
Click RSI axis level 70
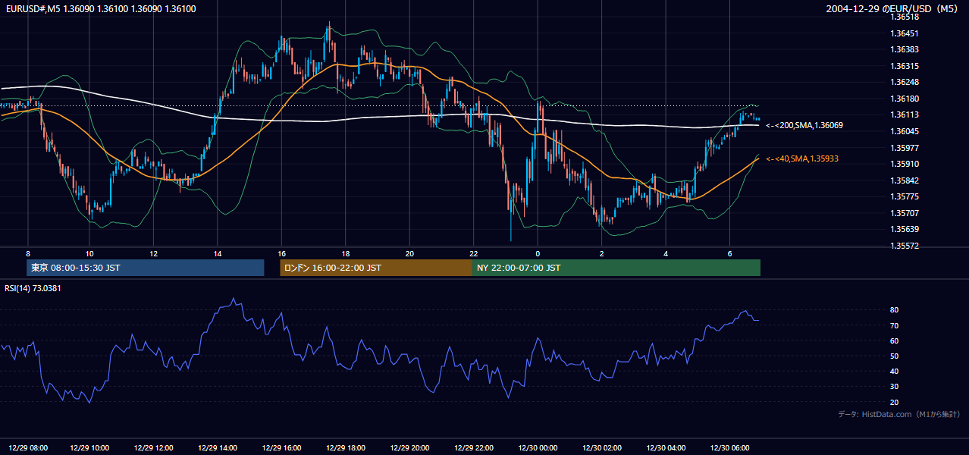(895, 325)
